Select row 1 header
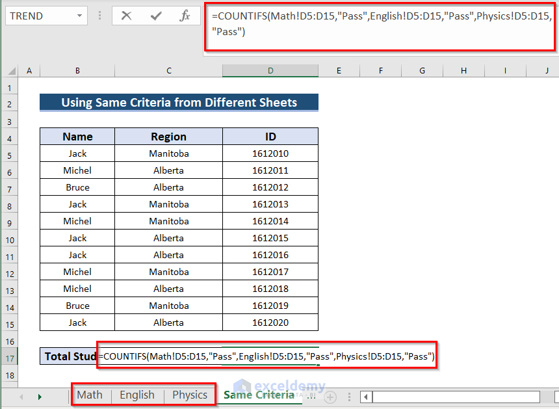 pyautogui.click(x=10, y=87)
